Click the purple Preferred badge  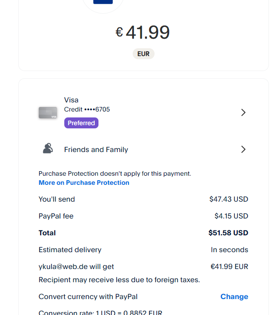[81, 123]
